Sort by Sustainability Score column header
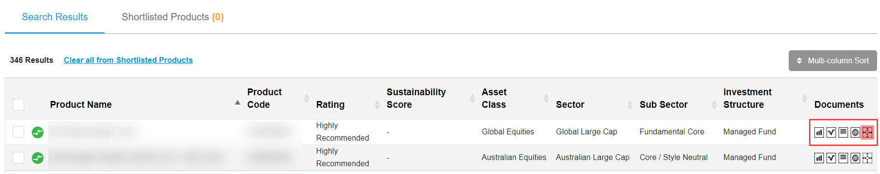Viewport: 880px width, 174px height. (416, 98)
